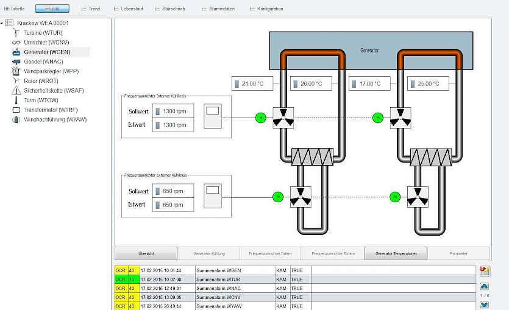Click the external Sollwert 650 rpm field
509x310 pixels.
click(x=173, y=191)
